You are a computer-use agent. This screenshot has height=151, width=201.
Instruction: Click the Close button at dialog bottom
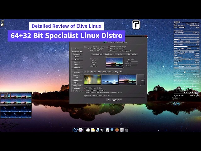pos(120,100)
